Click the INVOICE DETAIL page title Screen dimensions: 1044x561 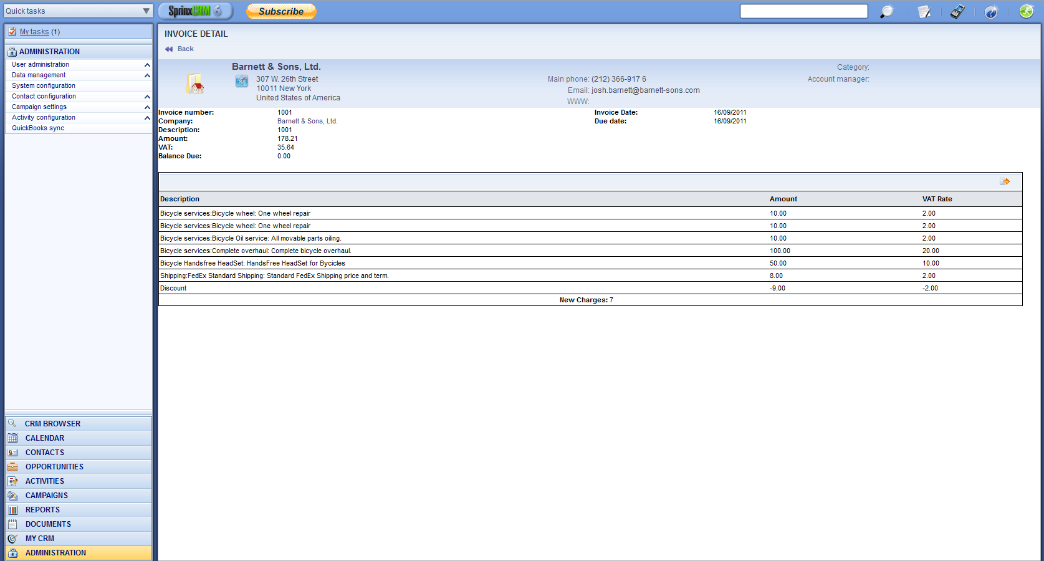pos(196,34)
